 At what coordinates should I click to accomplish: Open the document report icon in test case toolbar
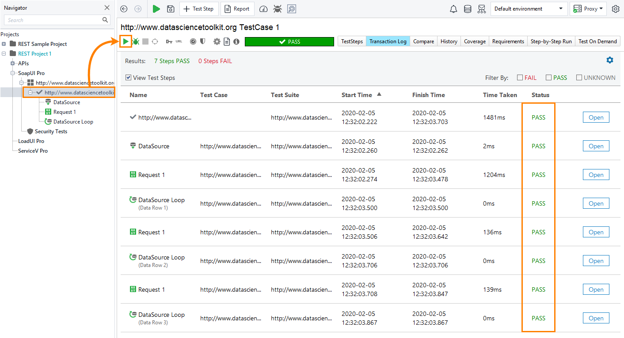(227, 41)
